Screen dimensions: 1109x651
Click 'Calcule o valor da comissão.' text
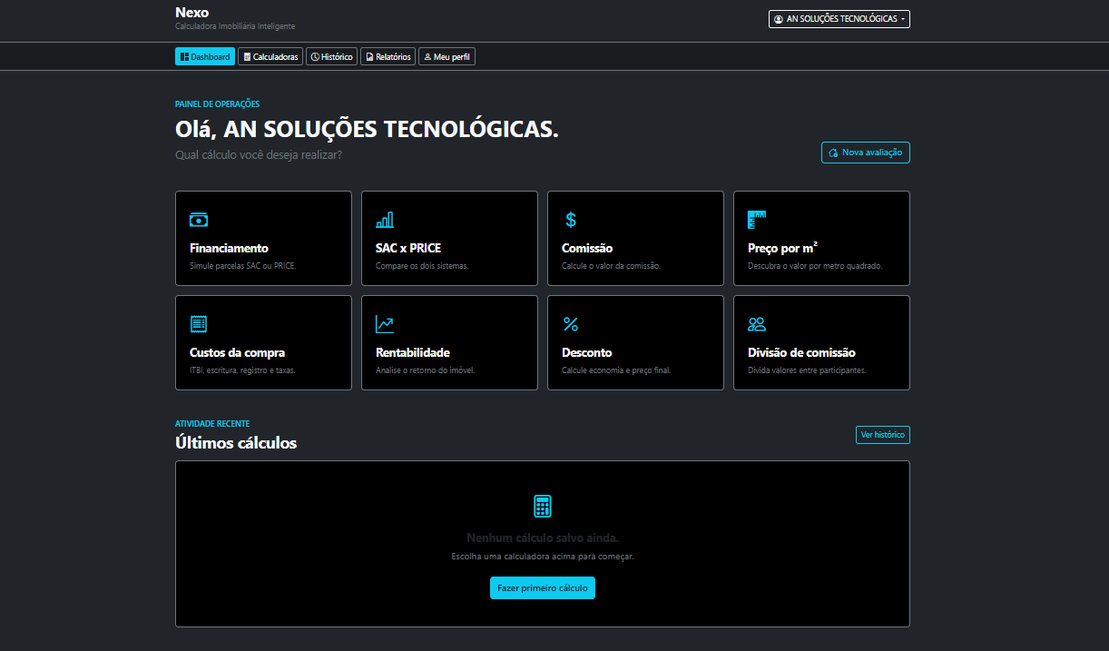[x=611, y=266]
